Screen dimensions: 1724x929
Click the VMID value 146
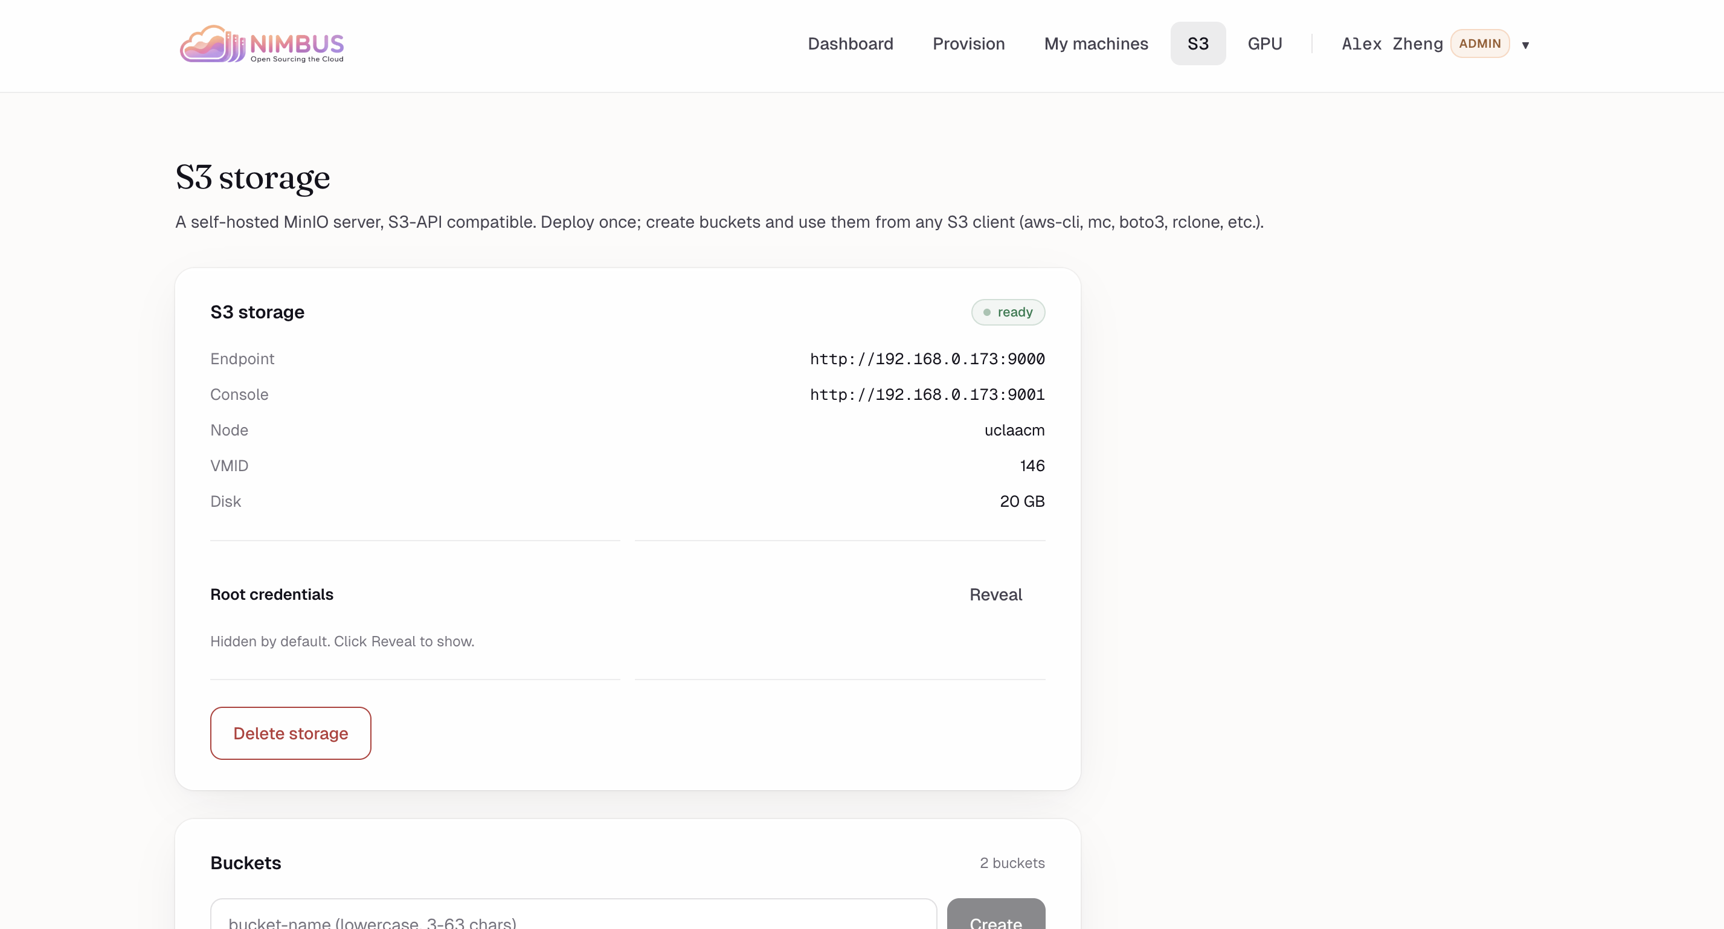[1031, 465]
